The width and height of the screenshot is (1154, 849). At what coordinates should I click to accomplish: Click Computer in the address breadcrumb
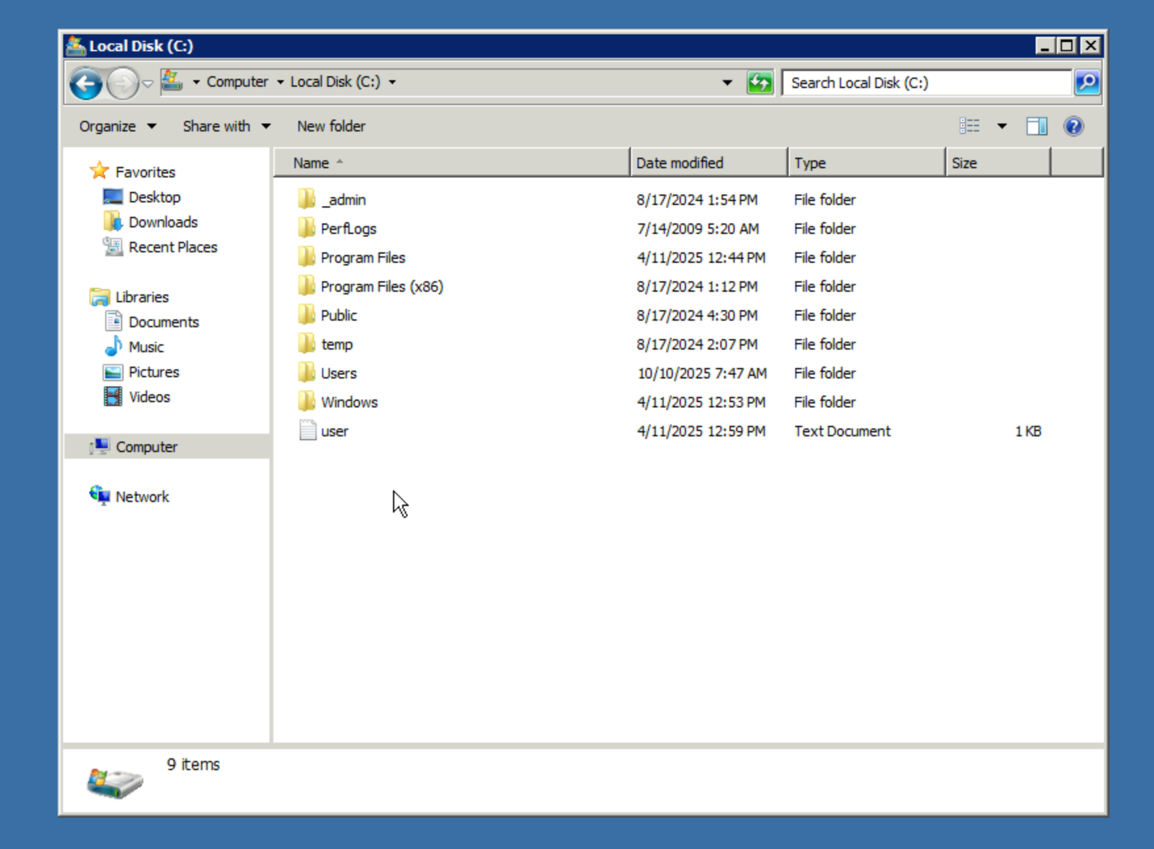click(237, 82)
